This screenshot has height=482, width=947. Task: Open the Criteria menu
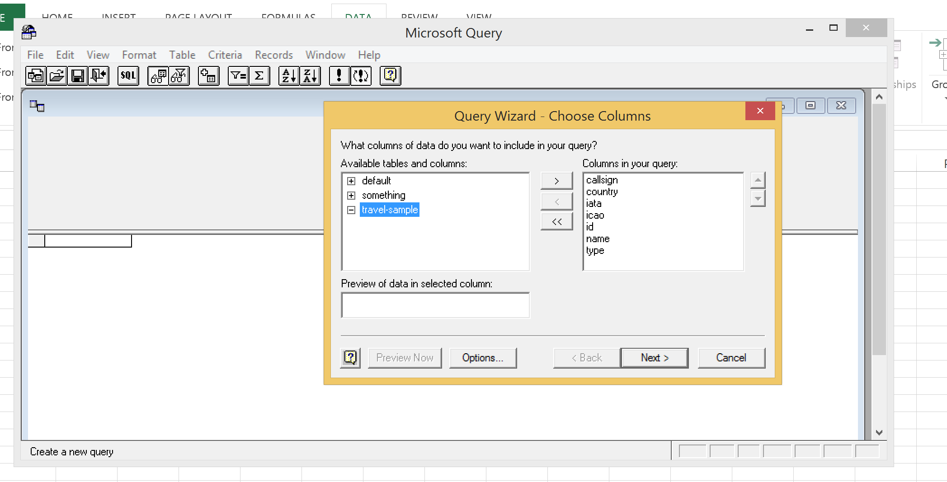coord(225,55)
